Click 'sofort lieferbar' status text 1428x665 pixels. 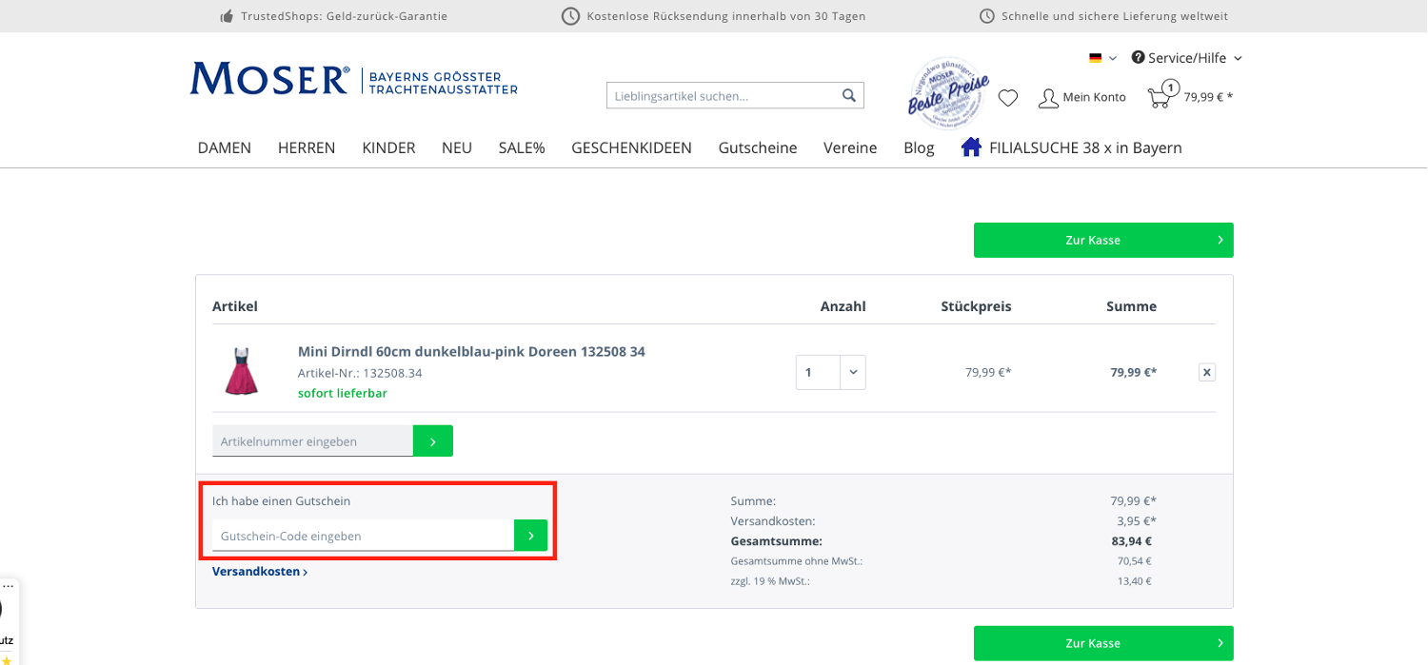coord(343,393)
